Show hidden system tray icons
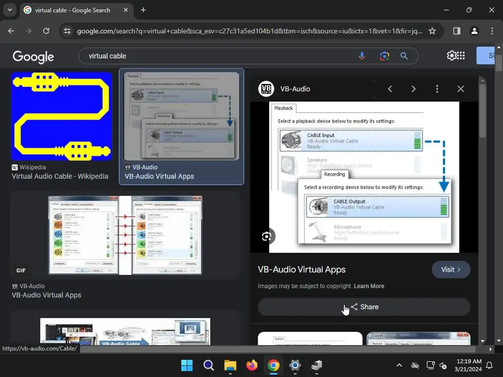Image resolution: width=503 pixels, height=377 pixels. 399,365
